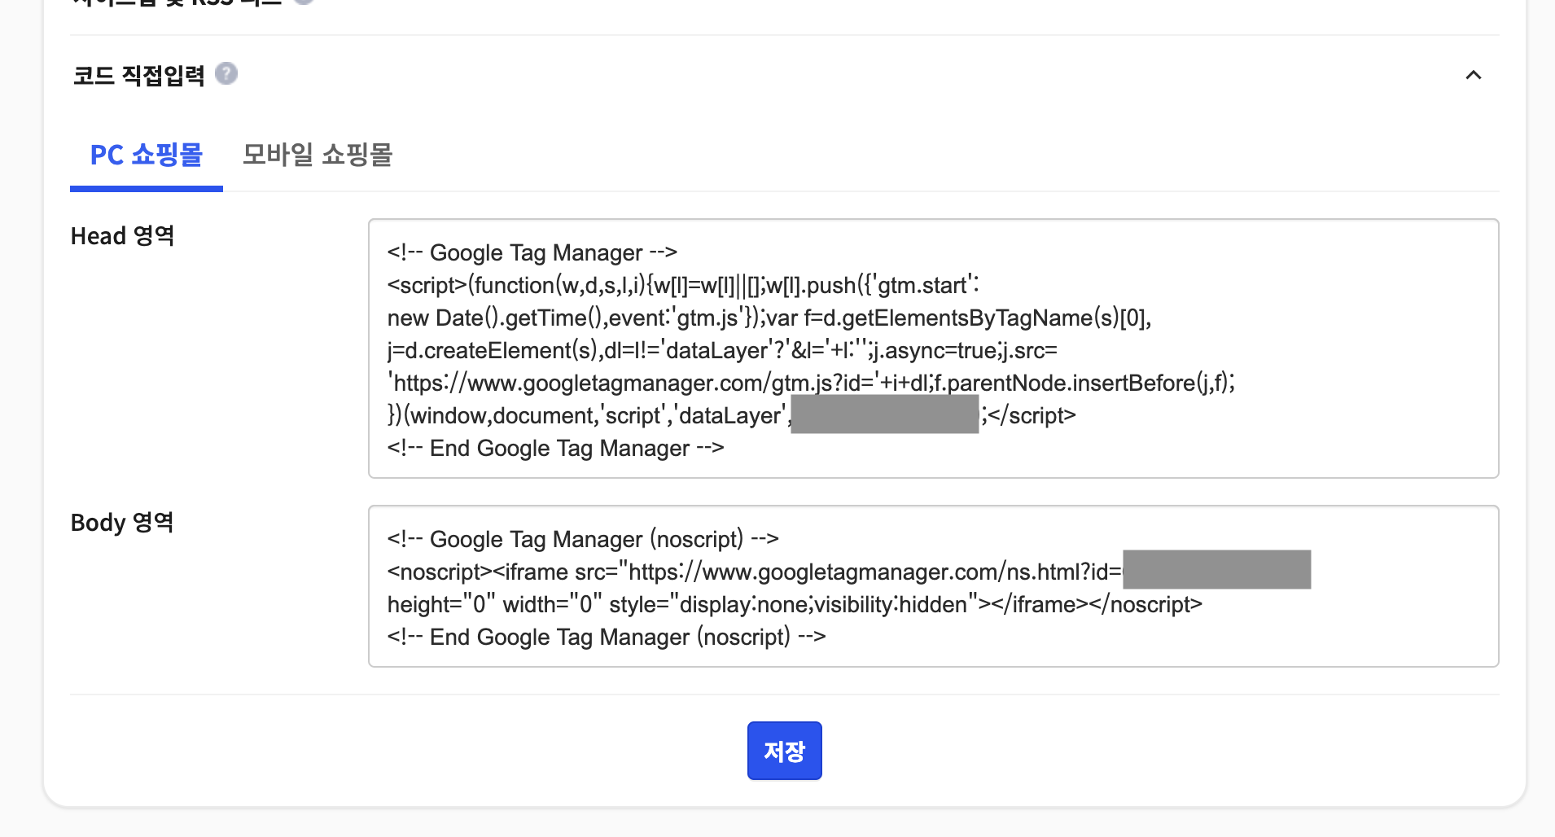Click the 'new Date().getTime()' code line
The image size is (1555, 837).
pyautogui.click(x=769, y=318)
